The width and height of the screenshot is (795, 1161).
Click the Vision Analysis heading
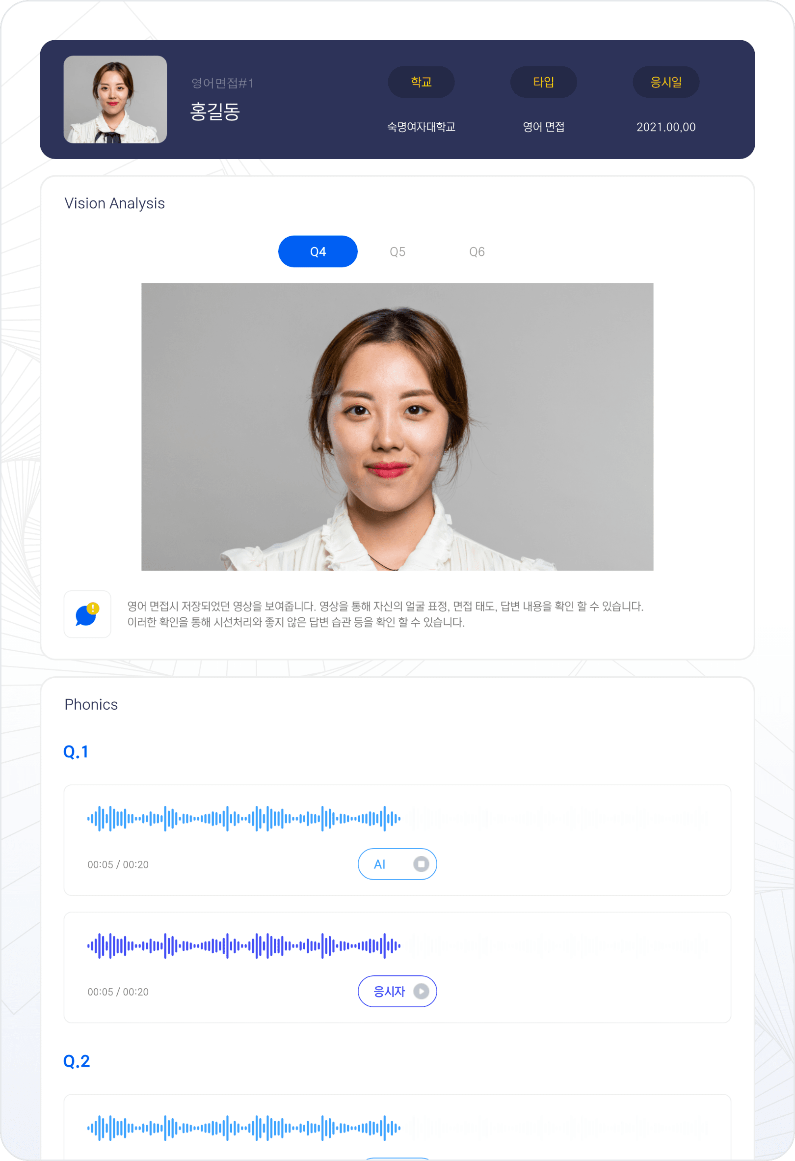[x=114, y=203]
